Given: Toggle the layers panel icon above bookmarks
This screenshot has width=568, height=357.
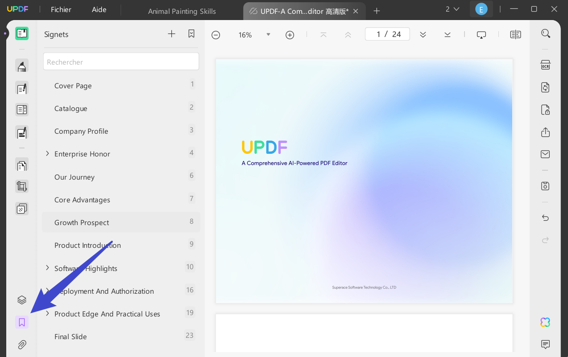Looking at the screenshot, I should click(x=22, y=300).
